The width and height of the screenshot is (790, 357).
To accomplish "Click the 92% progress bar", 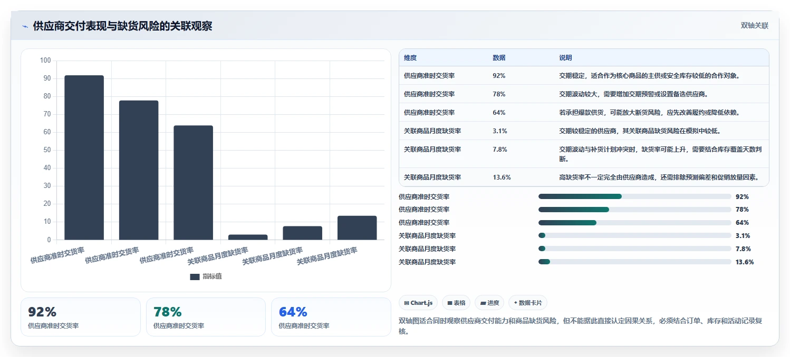I will coord(635,196).
